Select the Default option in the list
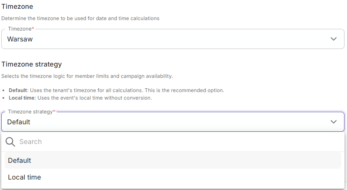The image size is (347, 190). [x=20, y=161]
